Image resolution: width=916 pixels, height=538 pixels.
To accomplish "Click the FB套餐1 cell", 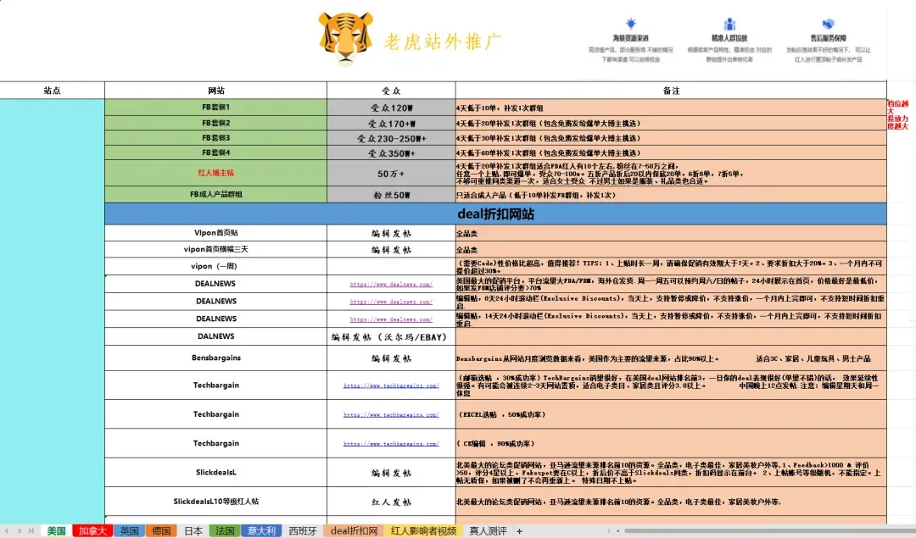I will tap(215, 108).
